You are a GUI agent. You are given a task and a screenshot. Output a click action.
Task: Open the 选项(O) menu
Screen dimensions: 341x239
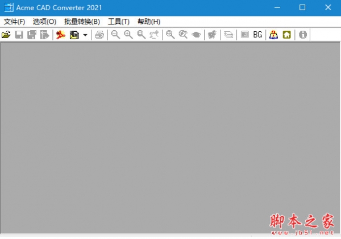click(x=44, y=22)
